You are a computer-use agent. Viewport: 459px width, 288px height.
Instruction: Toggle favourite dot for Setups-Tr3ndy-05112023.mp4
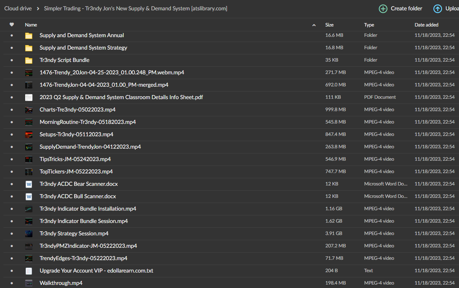(x=12, y=135)
